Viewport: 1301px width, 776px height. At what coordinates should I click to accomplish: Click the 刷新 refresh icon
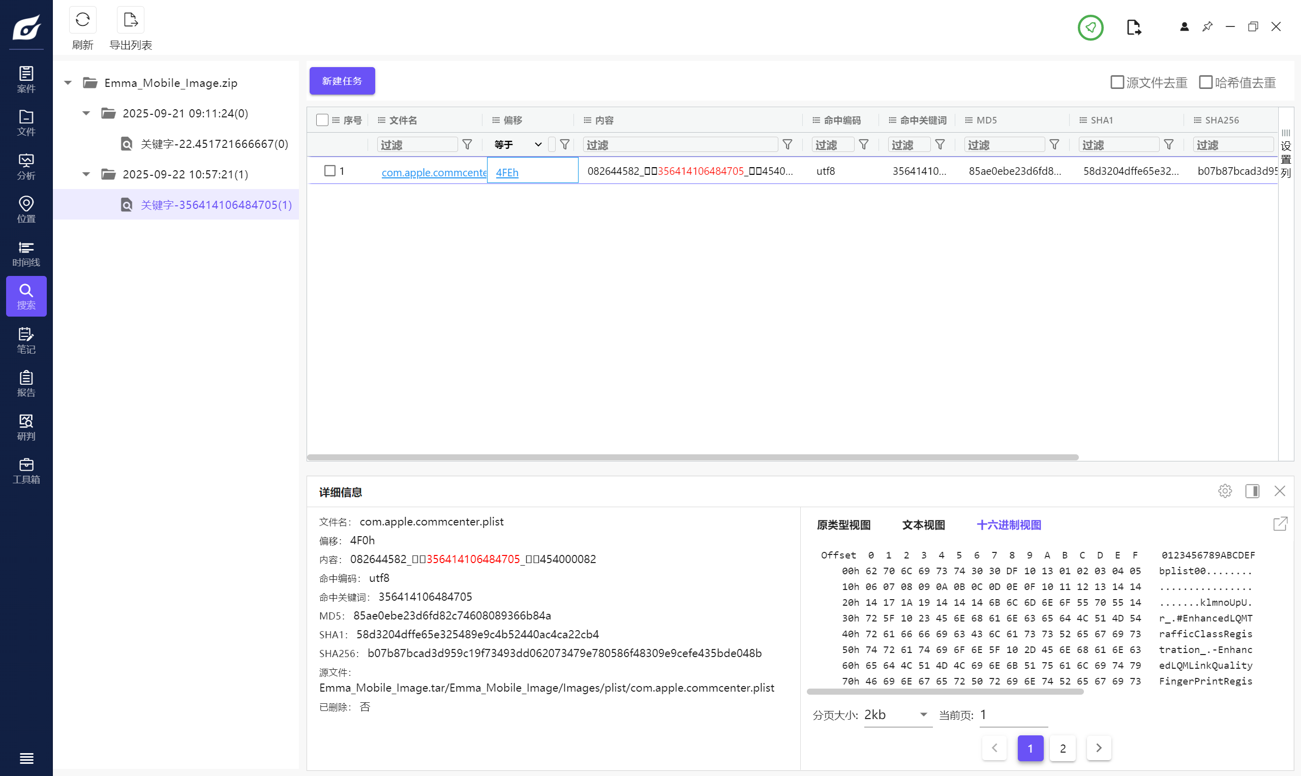[x=83, y=20]
